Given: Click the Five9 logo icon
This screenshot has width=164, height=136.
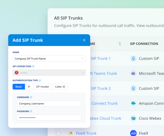Looking at the screenshot, I should click(133, 133).
